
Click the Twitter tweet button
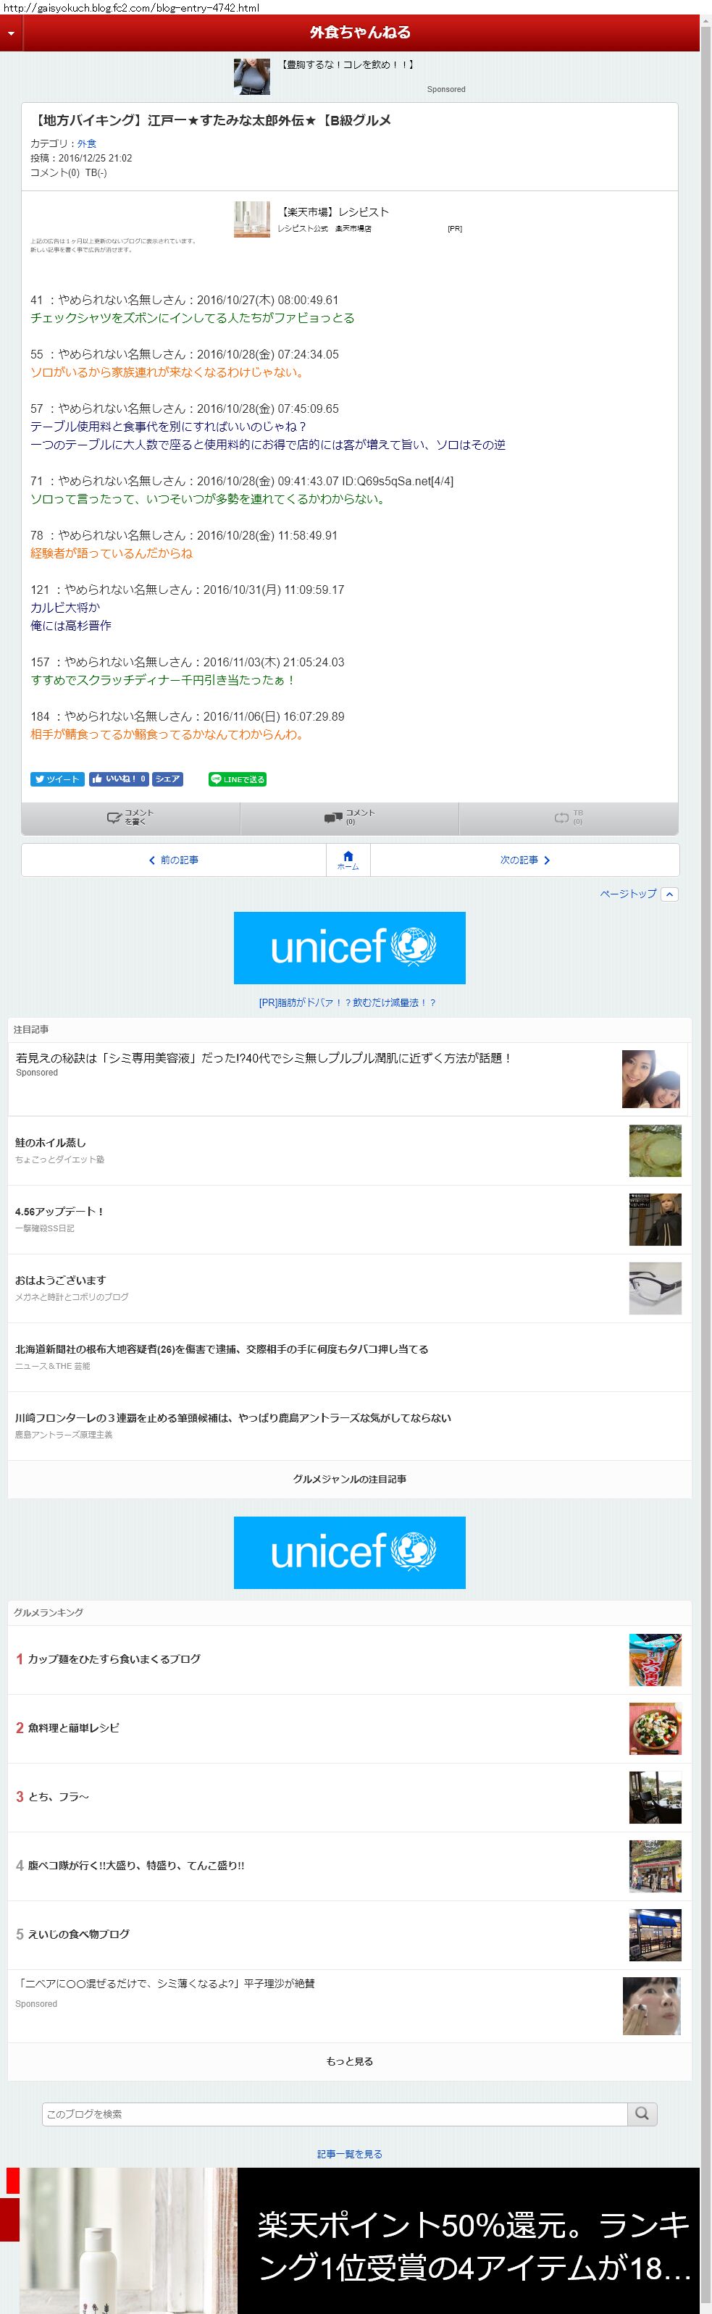pos(56,779)
